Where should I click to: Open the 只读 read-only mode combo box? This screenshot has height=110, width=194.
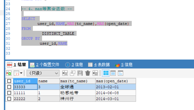[x=43, y=73]
